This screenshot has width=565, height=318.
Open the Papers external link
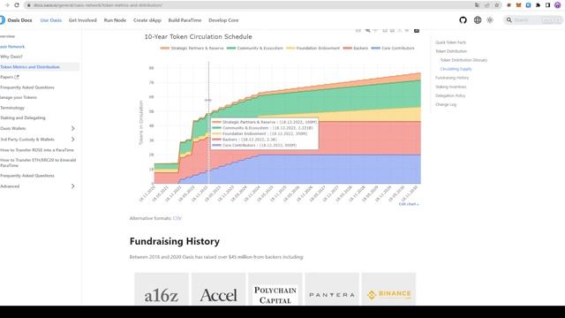(x=10, y=77)
